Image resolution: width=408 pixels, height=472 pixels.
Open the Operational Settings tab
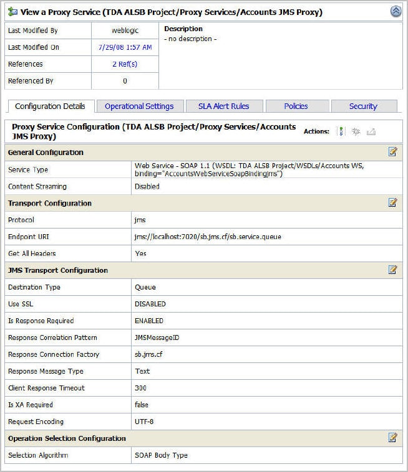[139, 106]
